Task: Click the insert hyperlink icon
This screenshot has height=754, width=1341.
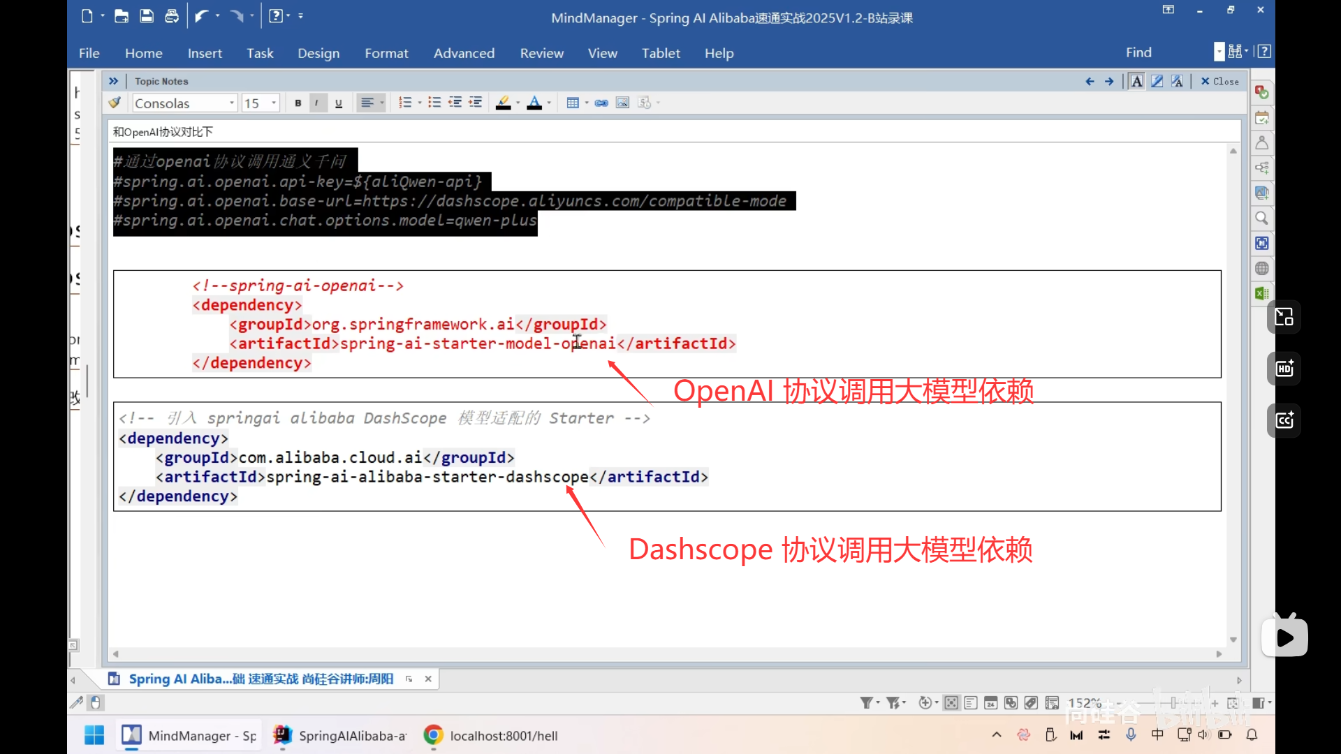Action: 601,103
